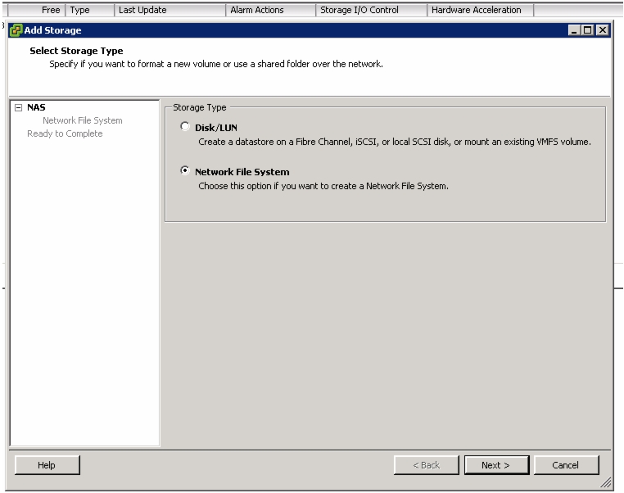Select the Network File System radio button
The image size is (624, 493).
[x=184, y=170]
